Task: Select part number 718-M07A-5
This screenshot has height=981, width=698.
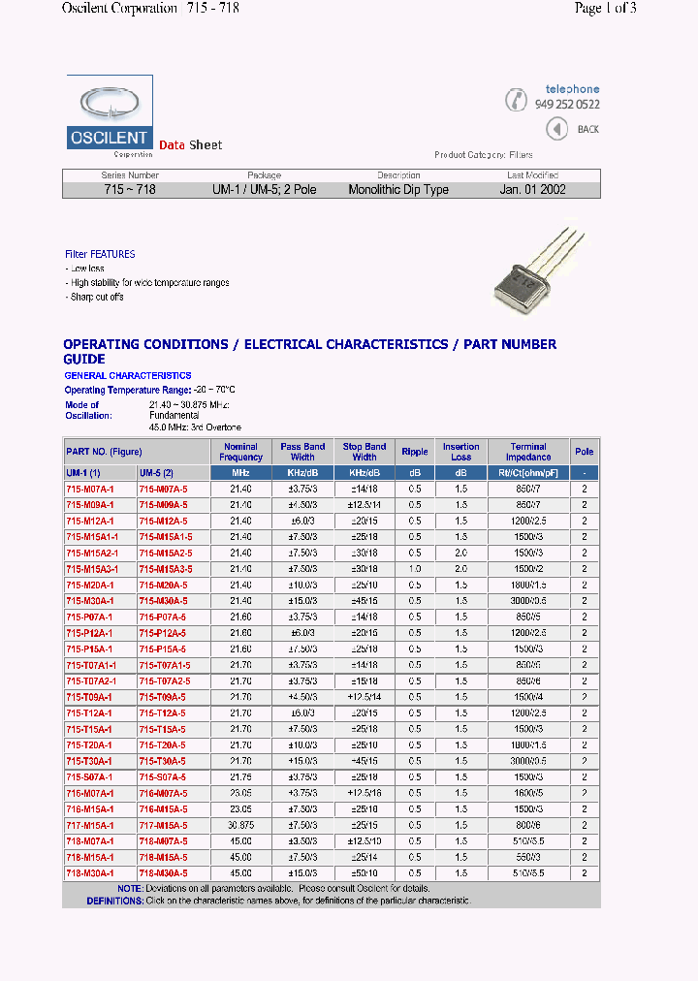Action: point(163,841)
